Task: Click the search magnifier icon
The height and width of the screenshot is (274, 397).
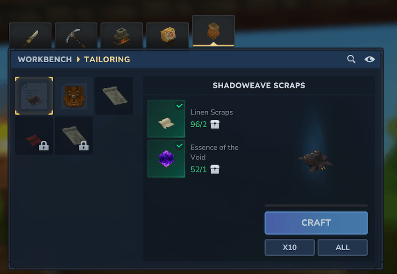Action: pyautogui.click(x=351, y=59)
